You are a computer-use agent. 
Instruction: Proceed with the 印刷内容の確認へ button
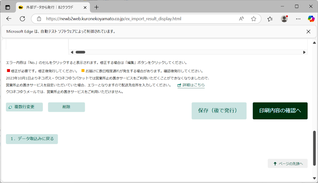[280, 111]
